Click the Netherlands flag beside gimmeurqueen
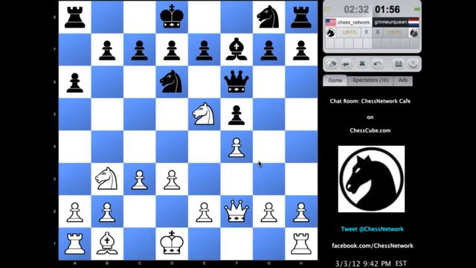This screenshot has width=476, height=268. click(x=414, y=22)
